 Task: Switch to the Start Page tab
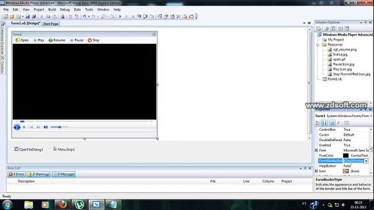51,23
